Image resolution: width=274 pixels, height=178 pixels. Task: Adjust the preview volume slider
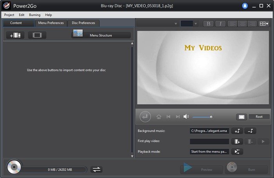203,117
